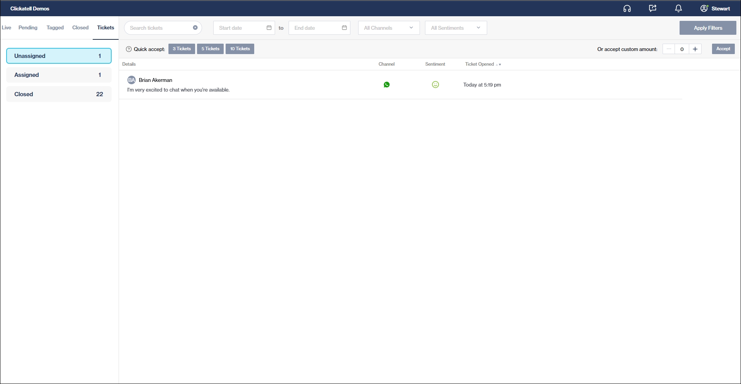The image size is (741, 384).
Task: Open the chat share icon in header
Action: 653,8
